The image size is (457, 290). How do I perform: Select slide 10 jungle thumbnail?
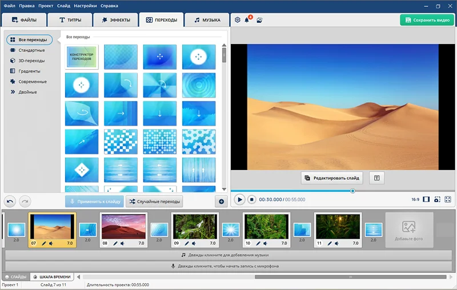coord(266,227)
